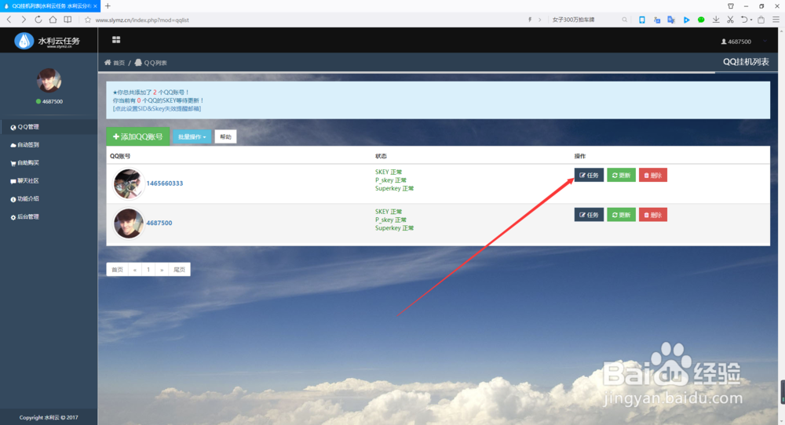Viewport: 785px width, 425px height.
Task: Click the blue video play extension icon
Action: [x=686, y=20]
